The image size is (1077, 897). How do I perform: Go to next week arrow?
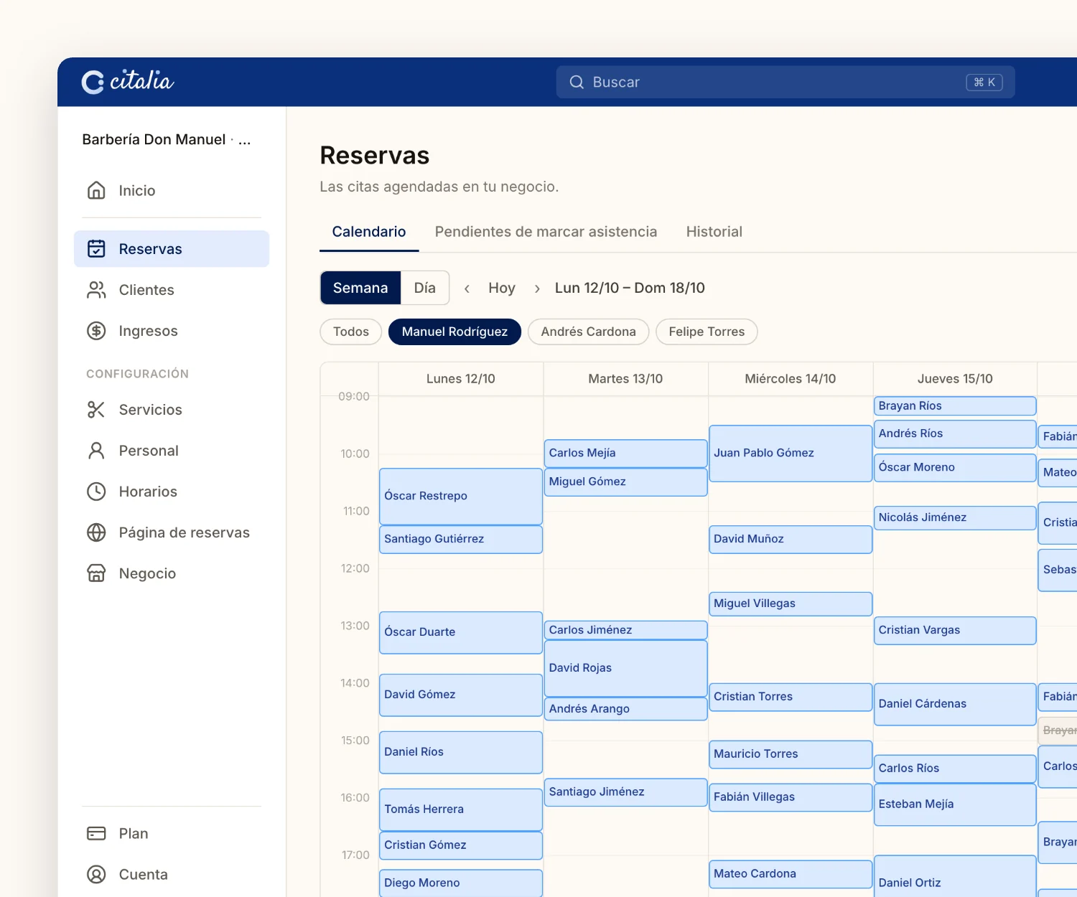537,288
